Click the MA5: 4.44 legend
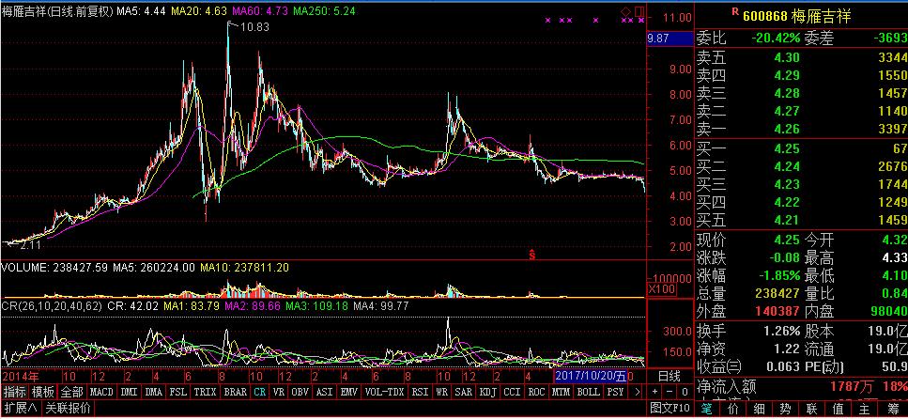This screenshot has height=419, width=908. tap(141, 11)
